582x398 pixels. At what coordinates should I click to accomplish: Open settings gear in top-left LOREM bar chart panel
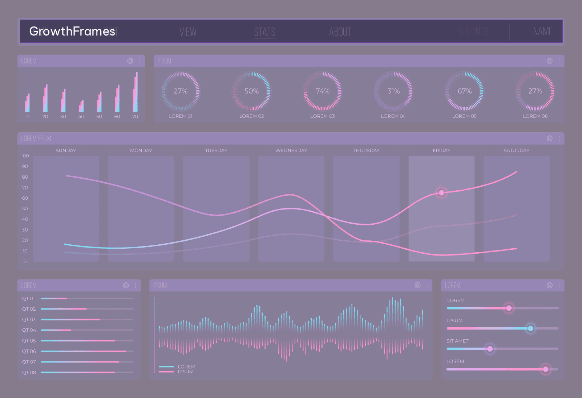(x=130, y=61)
